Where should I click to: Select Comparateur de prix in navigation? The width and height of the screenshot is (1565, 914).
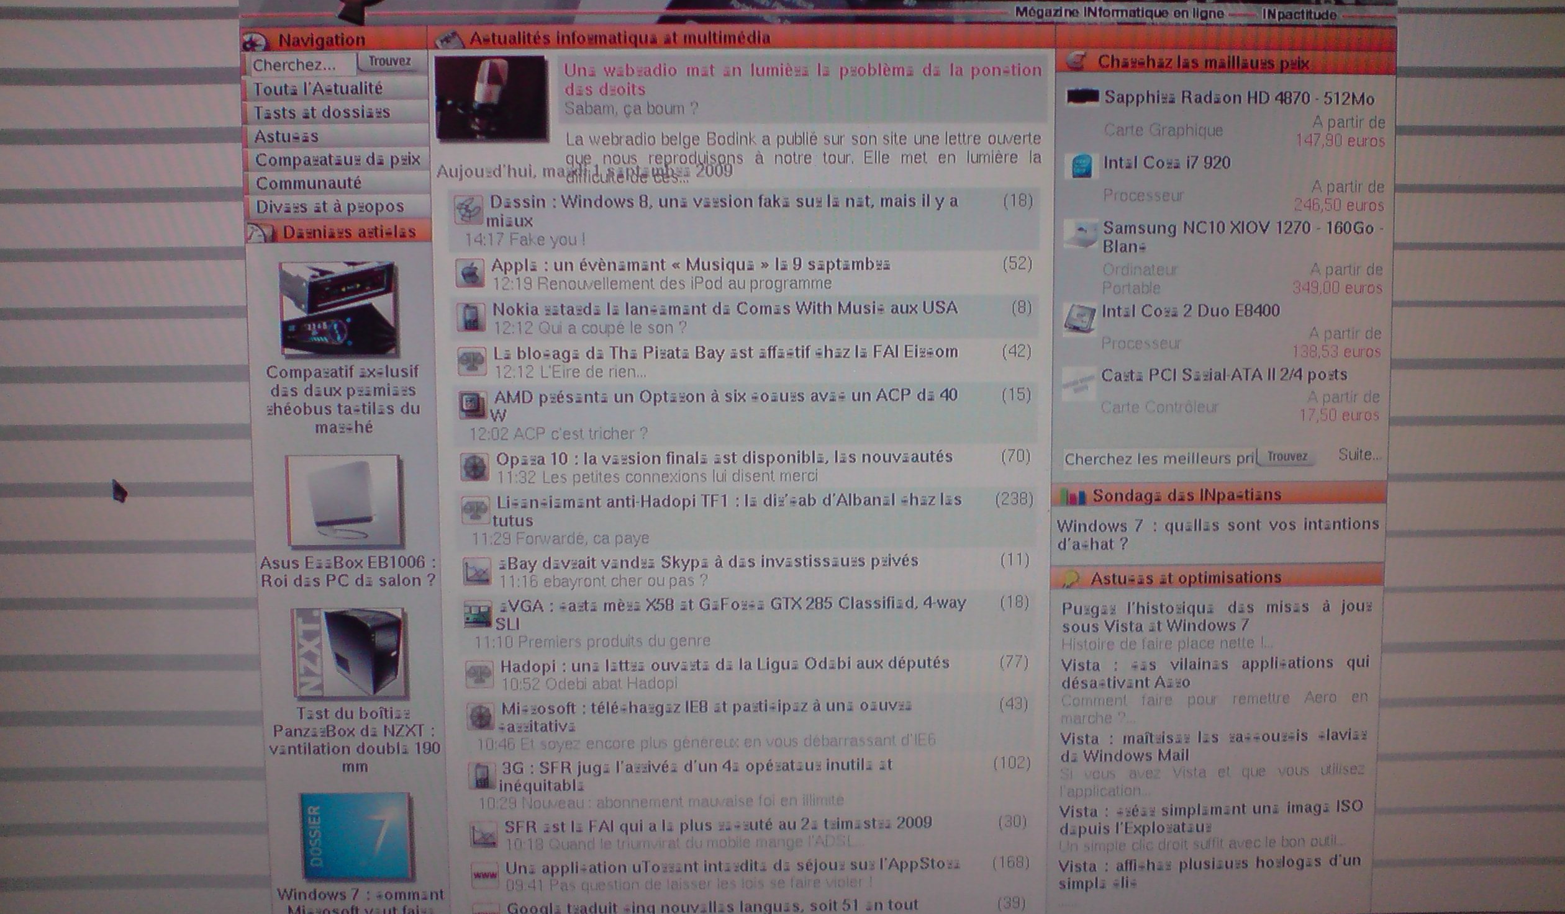pos(337,159)
